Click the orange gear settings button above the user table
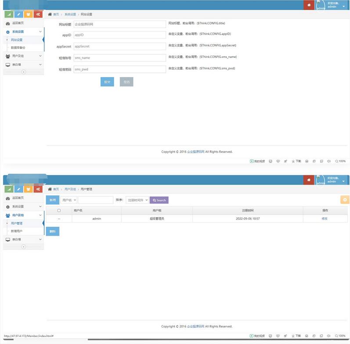The image size is (350, 344). (x=344, y=200)
